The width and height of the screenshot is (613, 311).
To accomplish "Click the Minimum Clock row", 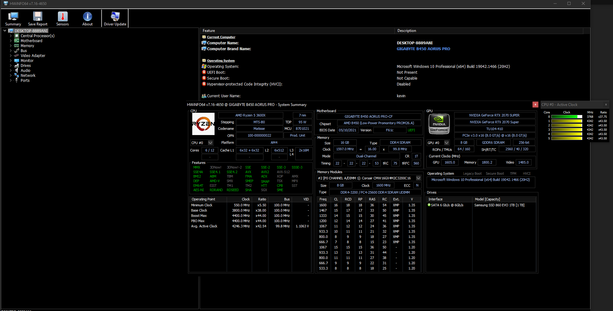I will tap(250, 205).
